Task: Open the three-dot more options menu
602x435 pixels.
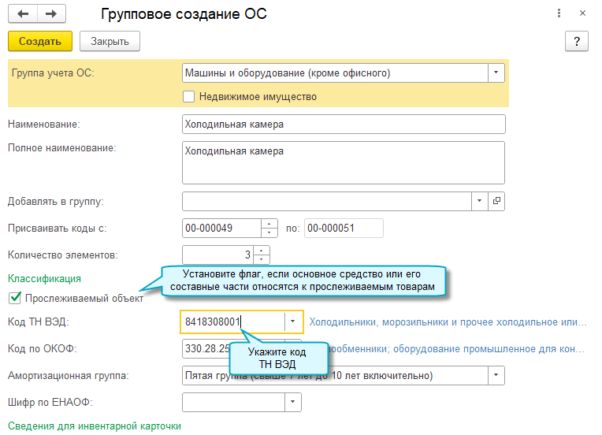Action: tap(559, 14)
